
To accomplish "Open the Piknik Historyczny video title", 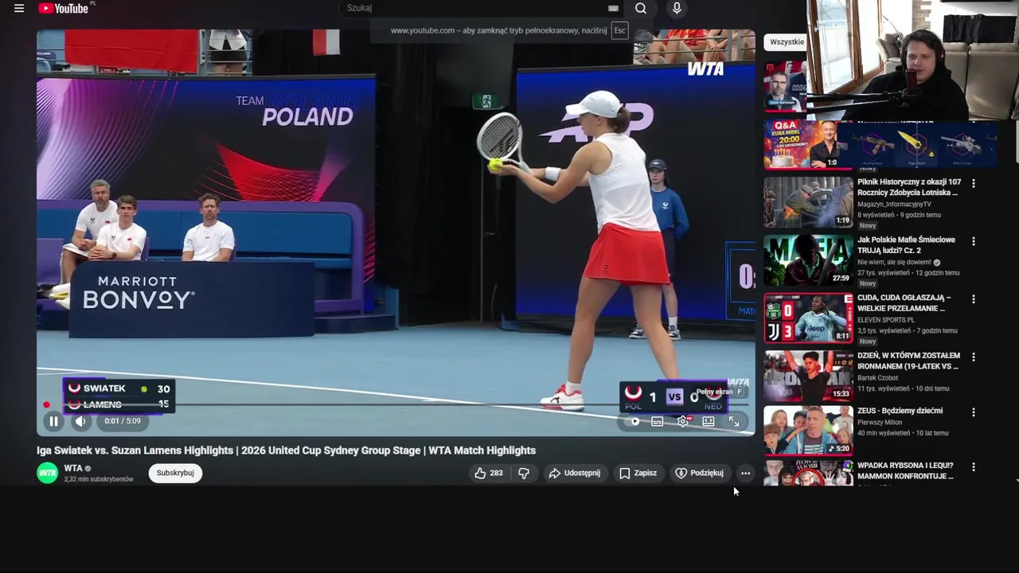I will (909, 187).
